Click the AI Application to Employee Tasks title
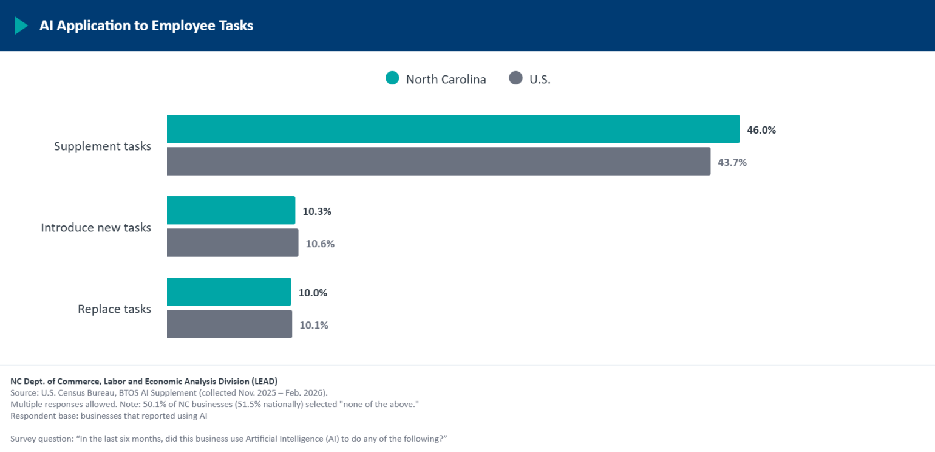The width and height of the screenshot is (935, 452). (146, 26)
